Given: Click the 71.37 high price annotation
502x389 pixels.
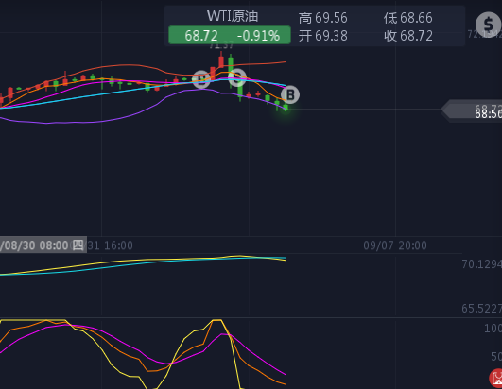Looking at the screenshot, I should [x=221, y=46].
